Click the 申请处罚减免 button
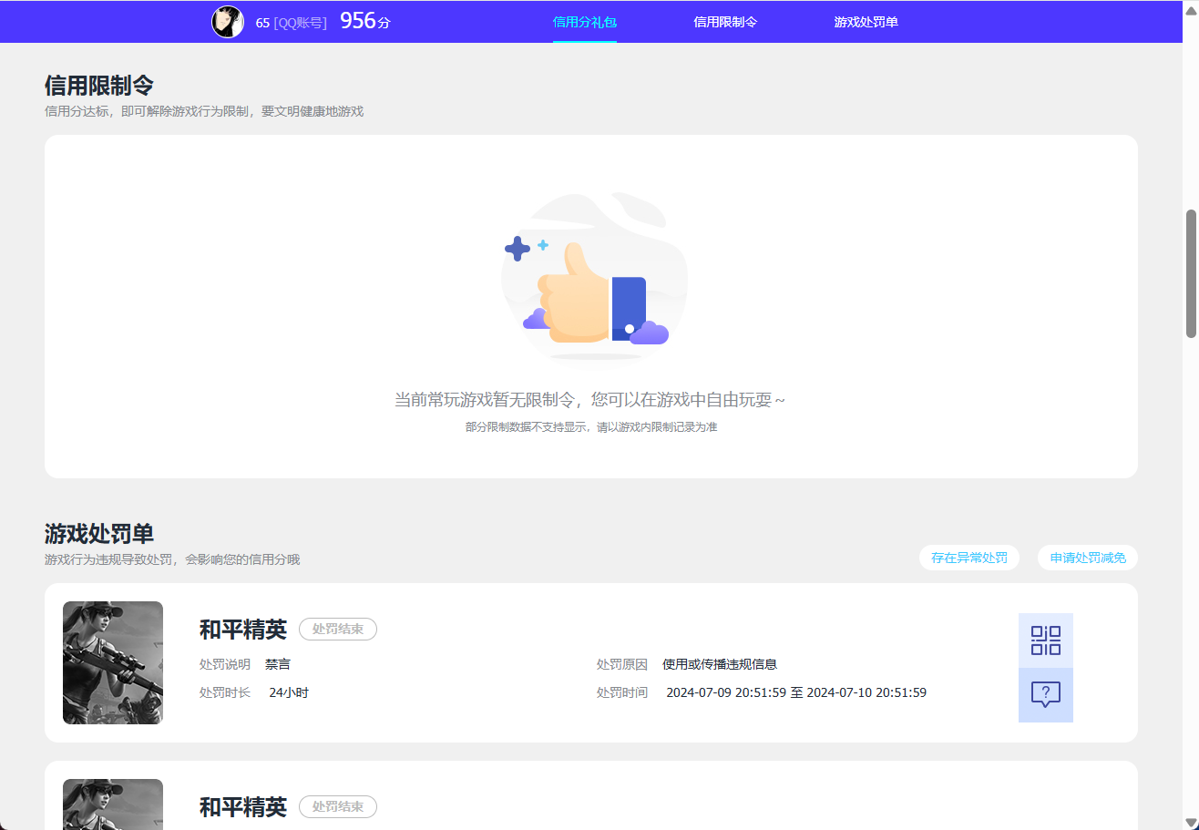 (x=1088, y=558)
